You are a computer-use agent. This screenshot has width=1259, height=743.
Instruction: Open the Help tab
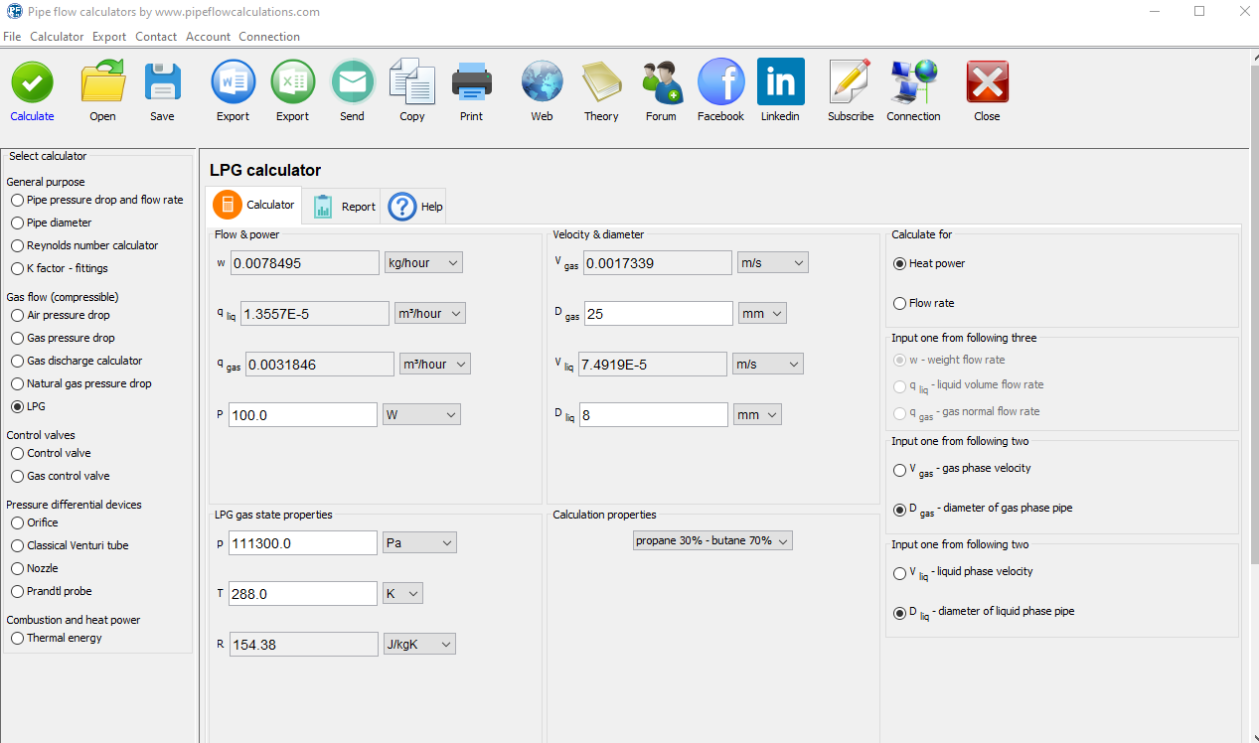417,207
